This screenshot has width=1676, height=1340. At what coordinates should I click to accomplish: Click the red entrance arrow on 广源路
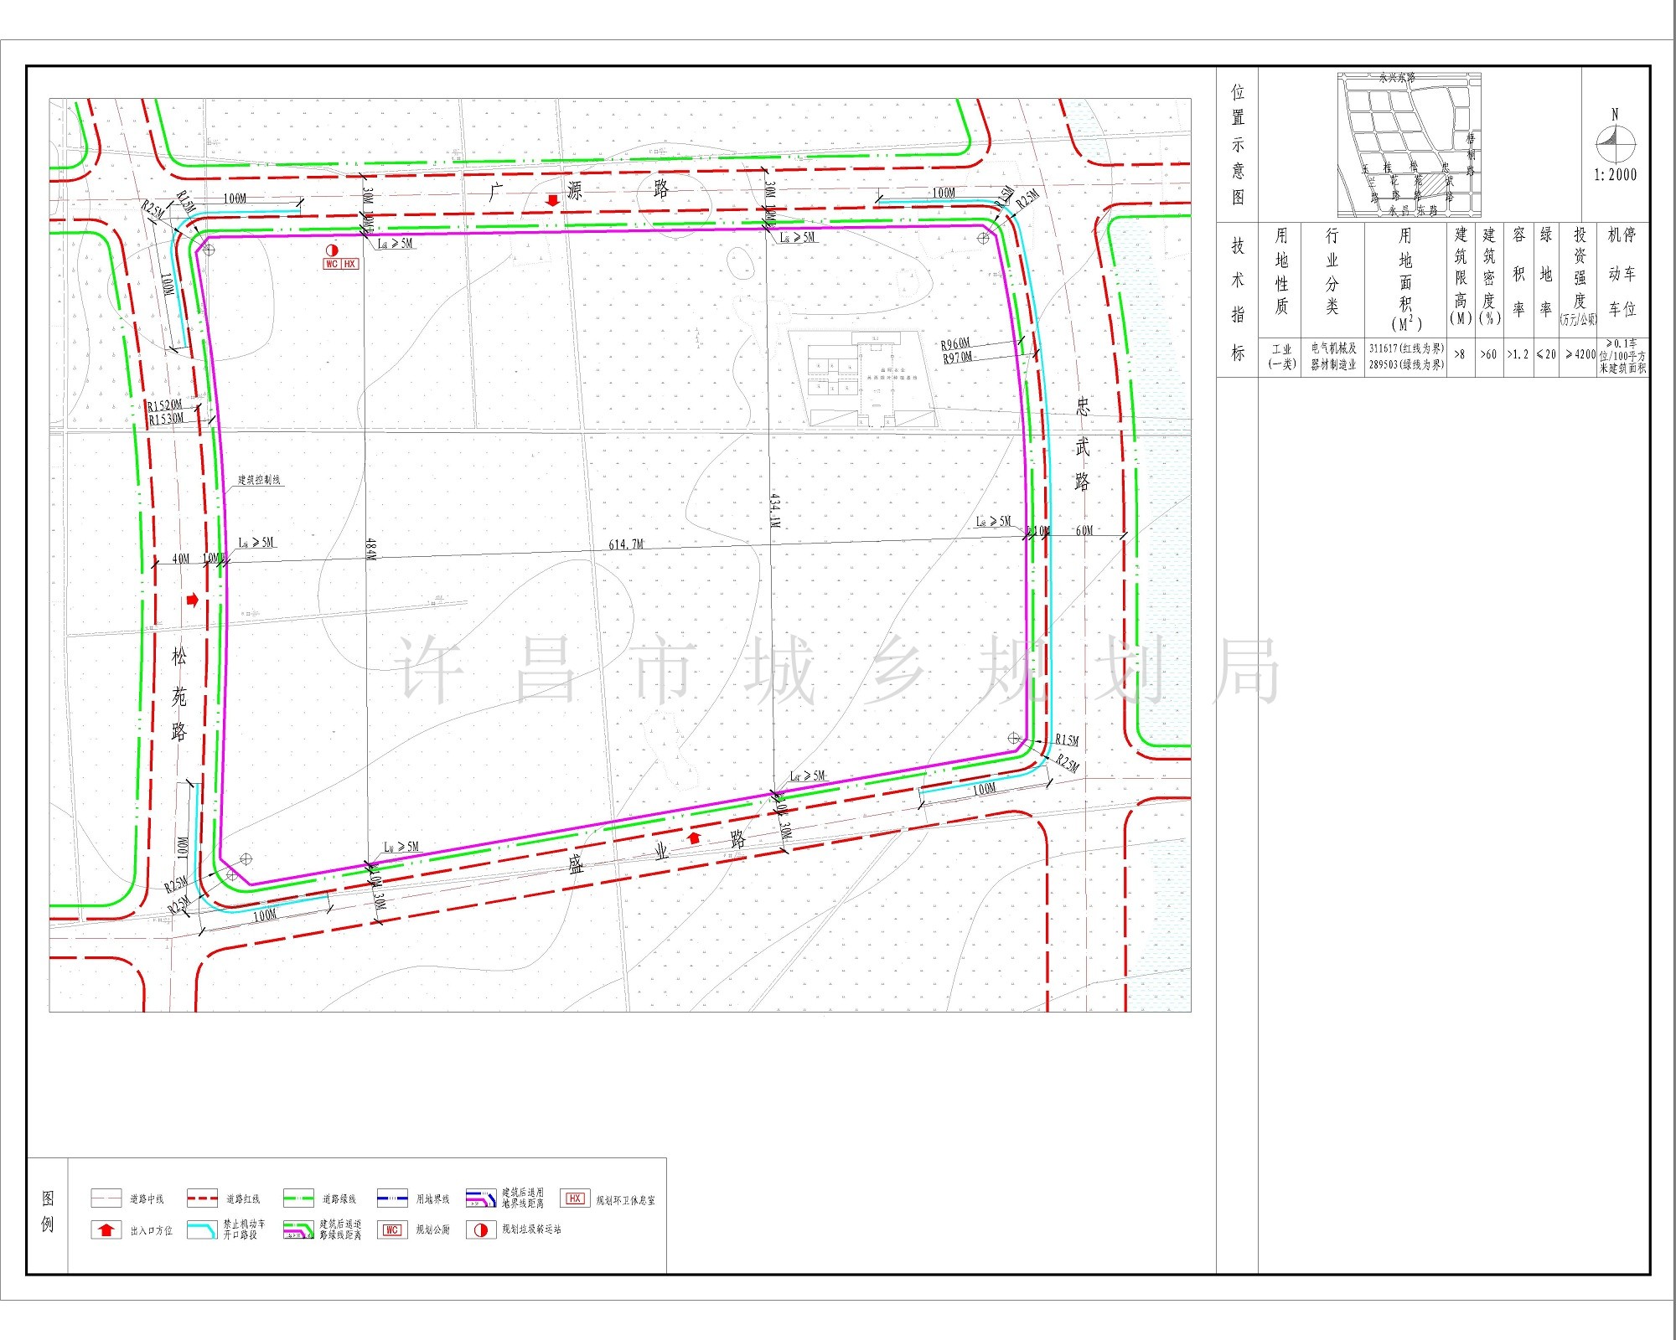[552, 200]
